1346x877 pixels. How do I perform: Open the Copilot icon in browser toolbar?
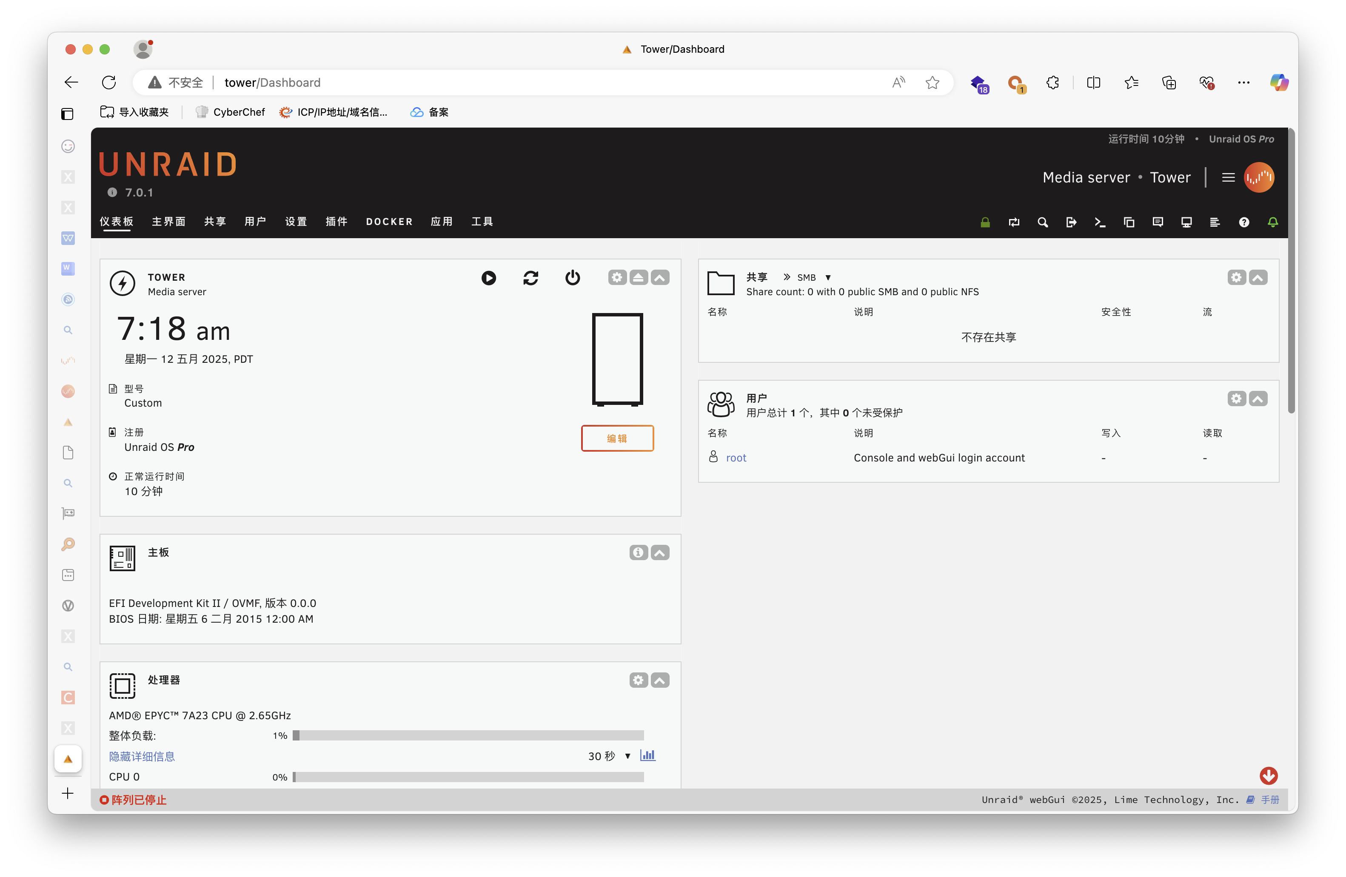1279,83
